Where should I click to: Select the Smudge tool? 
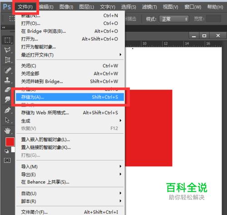[7, 100]
